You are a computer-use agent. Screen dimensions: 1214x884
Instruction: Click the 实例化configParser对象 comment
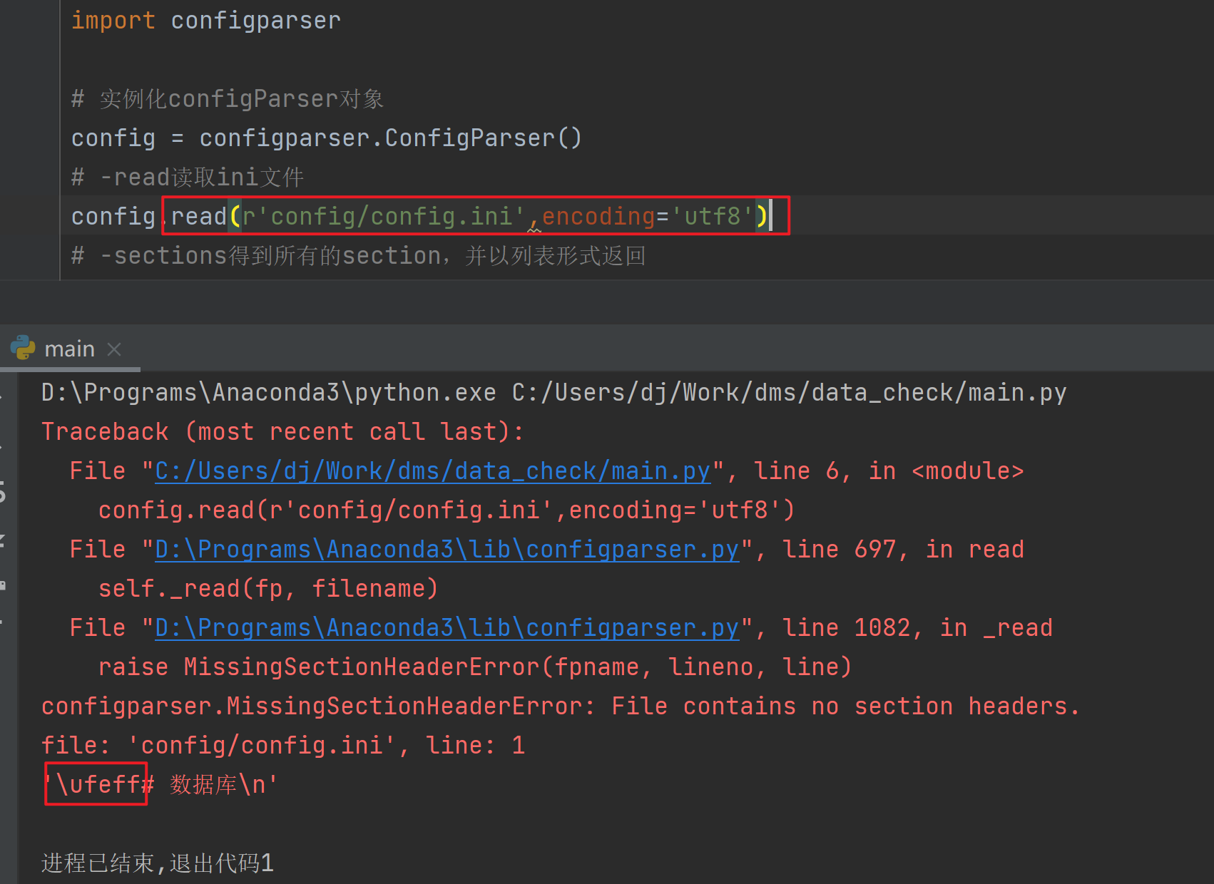point(227,98)
